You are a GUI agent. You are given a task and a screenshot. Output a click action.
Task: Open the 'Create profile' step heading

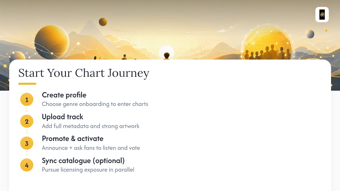64,95
